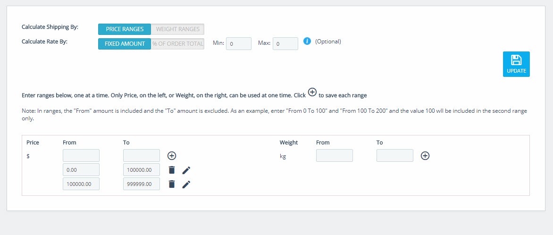Add the new price range with plus icon
The width and height of the screenshot is (553, 235).
pos(172,156)
